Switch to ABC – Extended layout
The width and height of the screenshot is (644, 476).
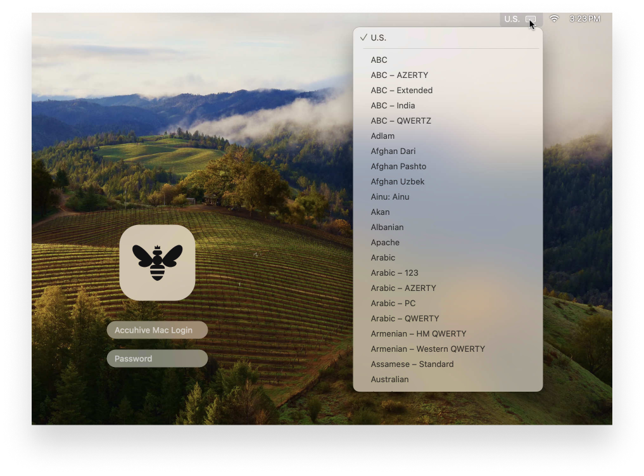click(x=401, y=90)
